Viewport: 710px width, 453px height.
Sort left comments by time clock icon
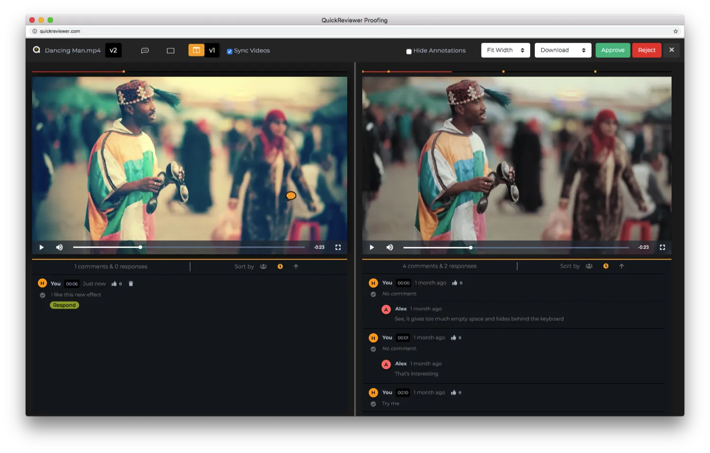280,266
